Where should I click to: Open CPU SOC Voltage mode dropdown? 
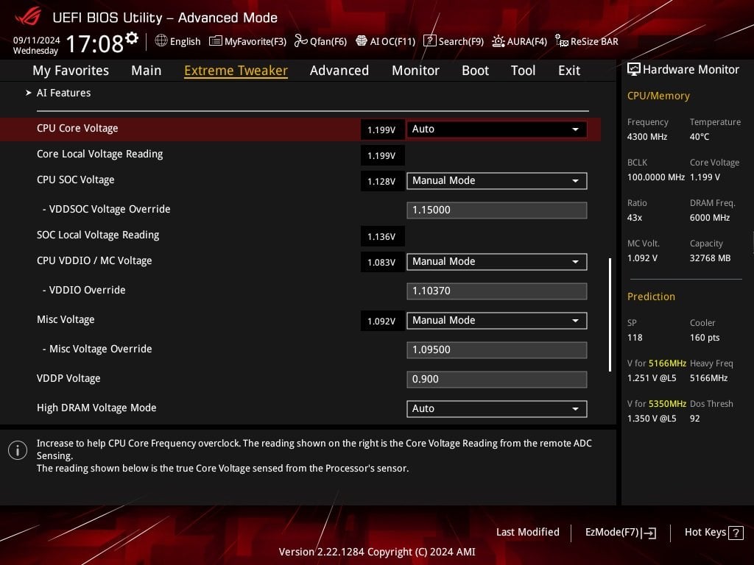pos(497,181)
